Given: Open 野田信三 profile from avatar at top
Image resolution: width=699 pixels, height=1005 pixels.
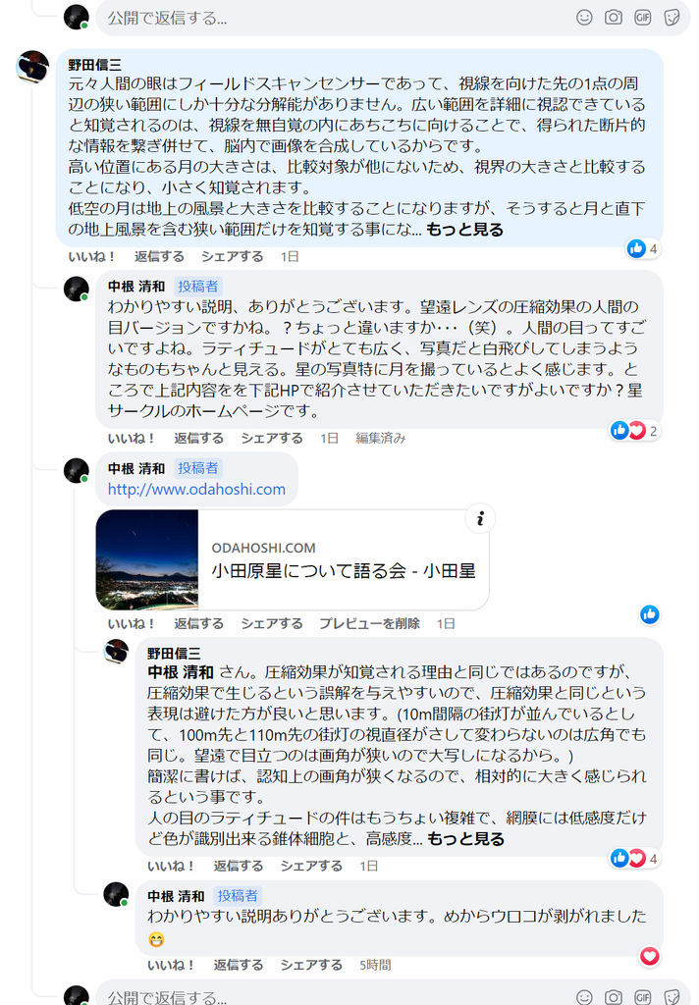Looking at the screenshot, I should [32, 67].
